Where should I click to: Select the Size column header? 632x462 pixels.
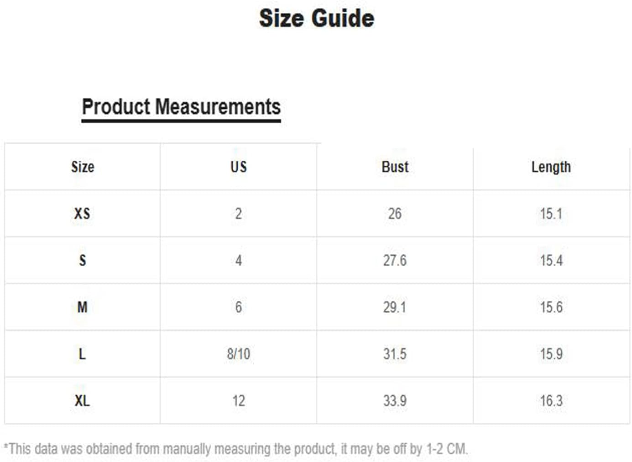click(83, 167)
